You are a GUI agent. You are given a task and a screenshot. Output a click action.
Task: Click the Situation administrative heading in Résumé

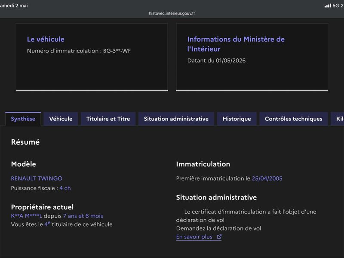[216, 197]
